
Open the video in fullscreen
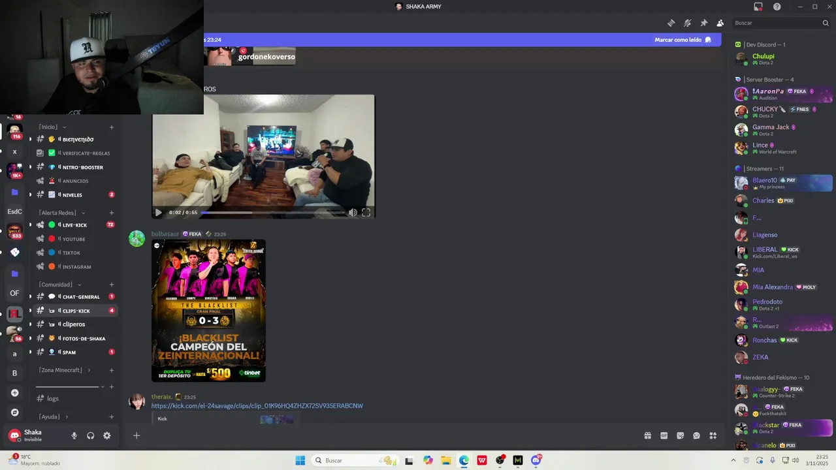[366, 212]
